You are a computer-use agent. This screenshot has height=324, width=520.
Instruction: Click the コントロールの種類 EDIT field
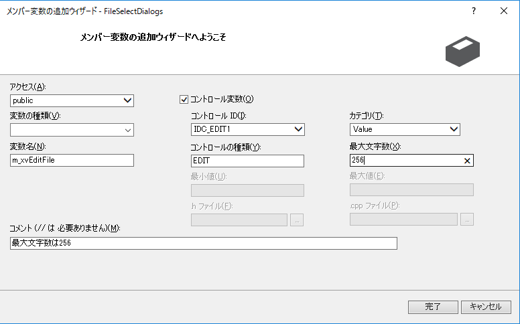click(247, 161)
